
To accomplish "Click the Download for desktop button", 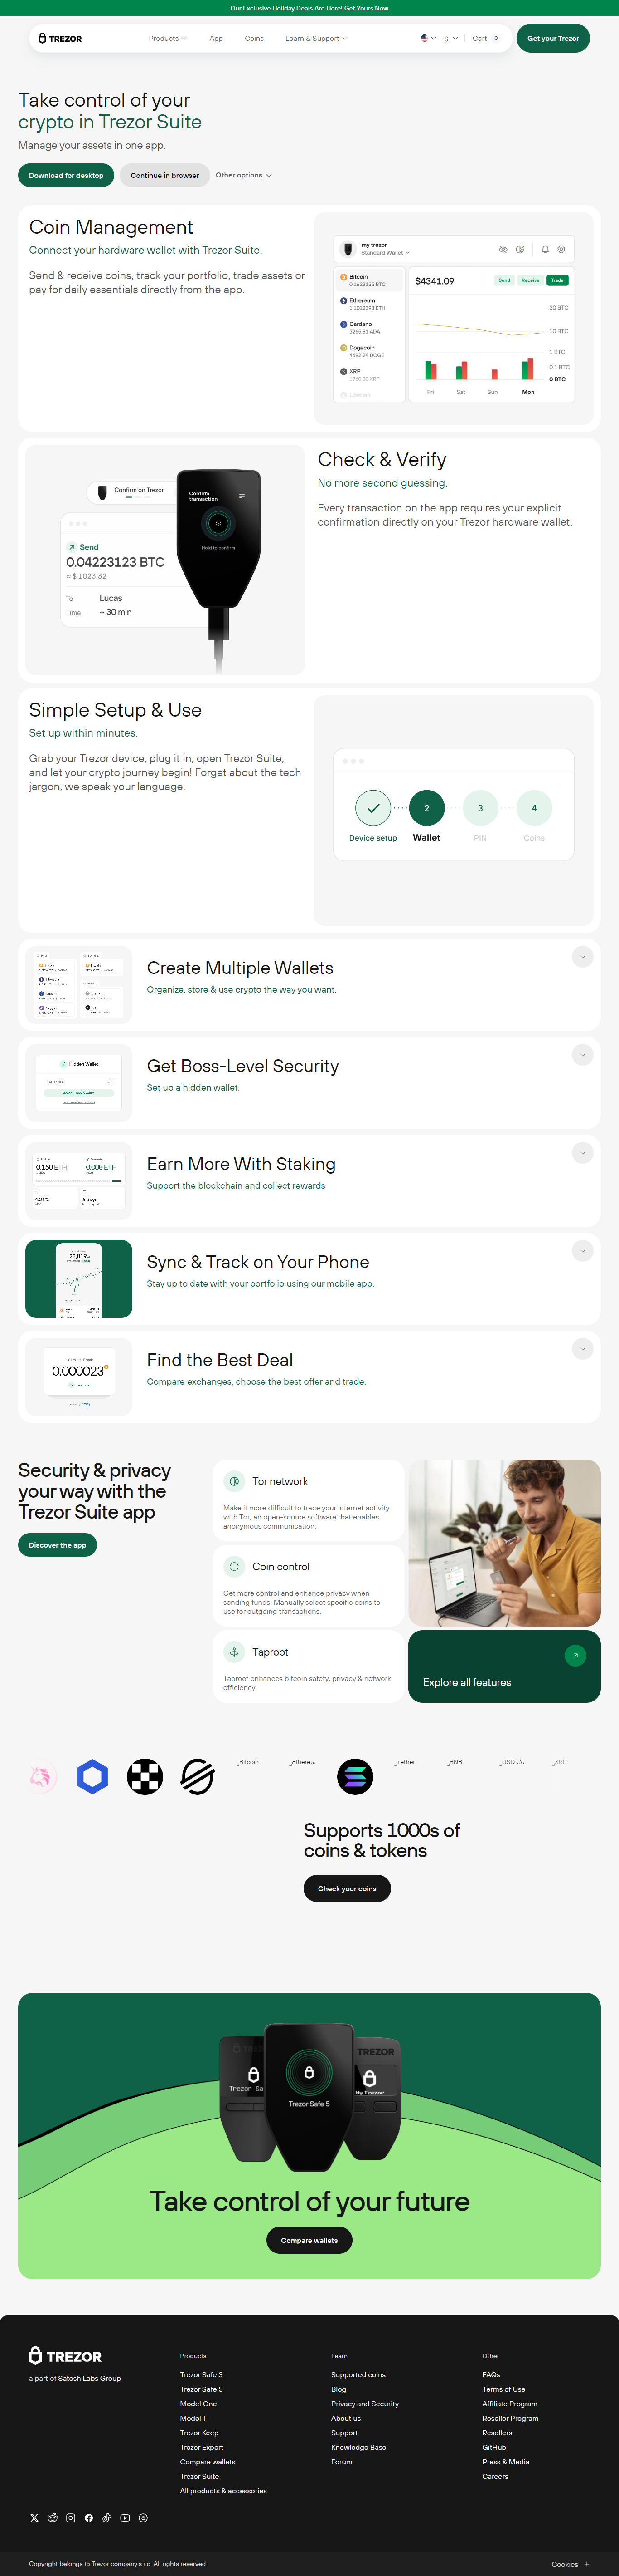I will tap(66, 175).
